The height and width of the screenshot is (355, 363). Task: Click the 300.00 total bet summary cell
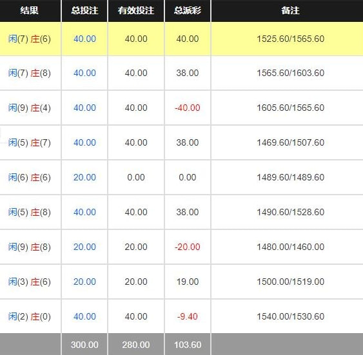[x=84, y=345]
